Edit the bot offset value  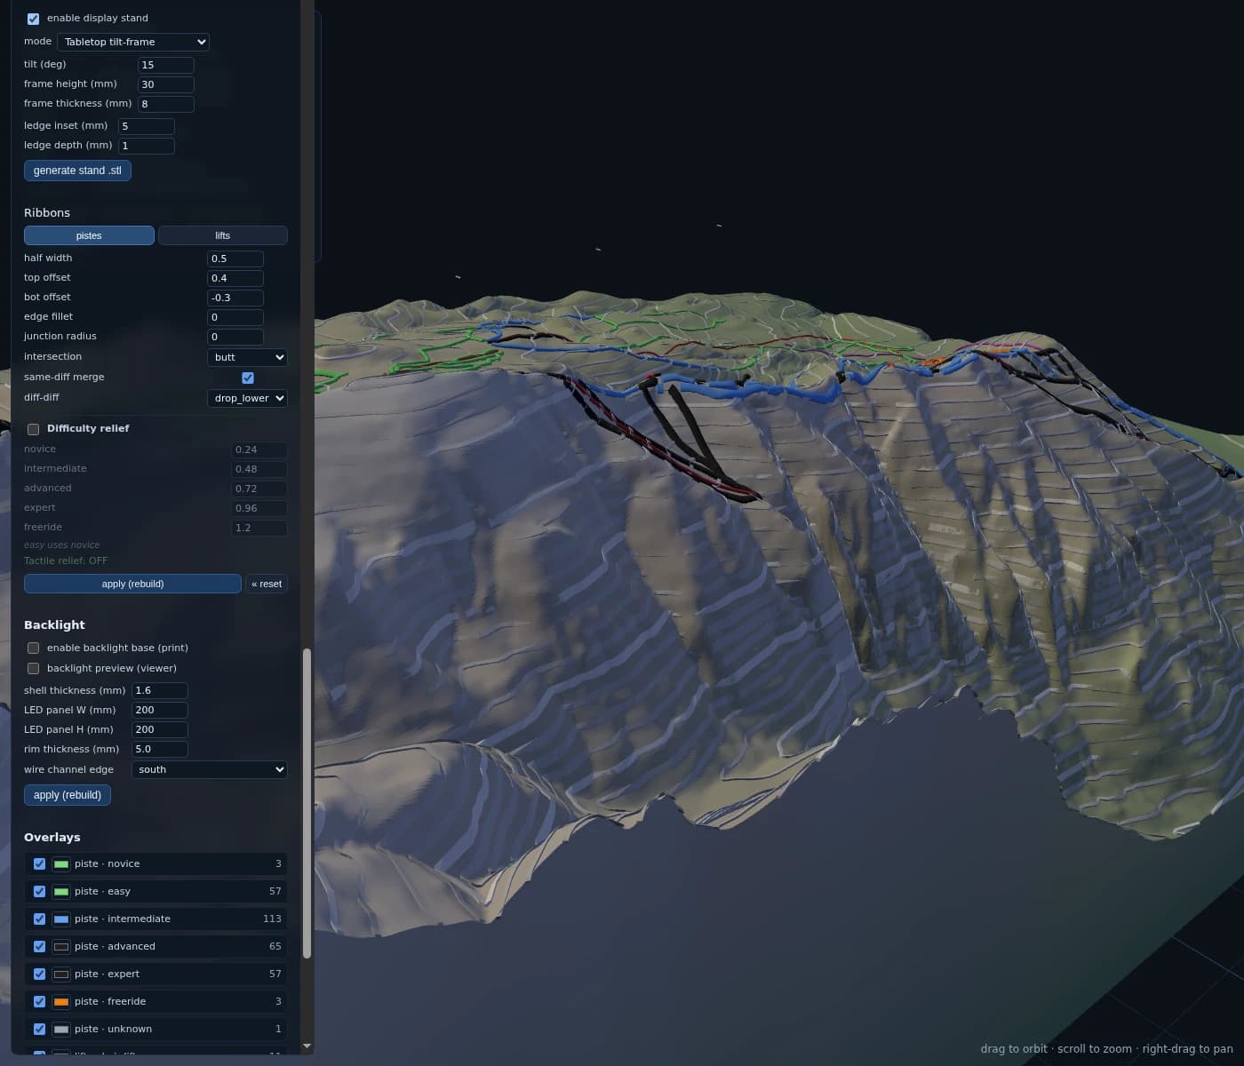tap(235, 298)
